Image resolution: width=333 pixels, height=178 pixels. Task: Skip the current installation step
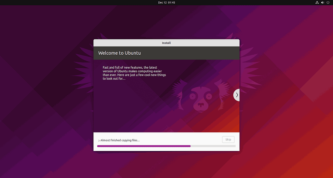point(228,140)
